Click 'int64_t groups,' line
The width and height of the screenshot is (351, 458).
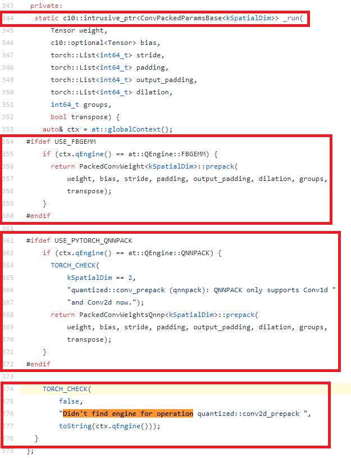tap(81, 105)
